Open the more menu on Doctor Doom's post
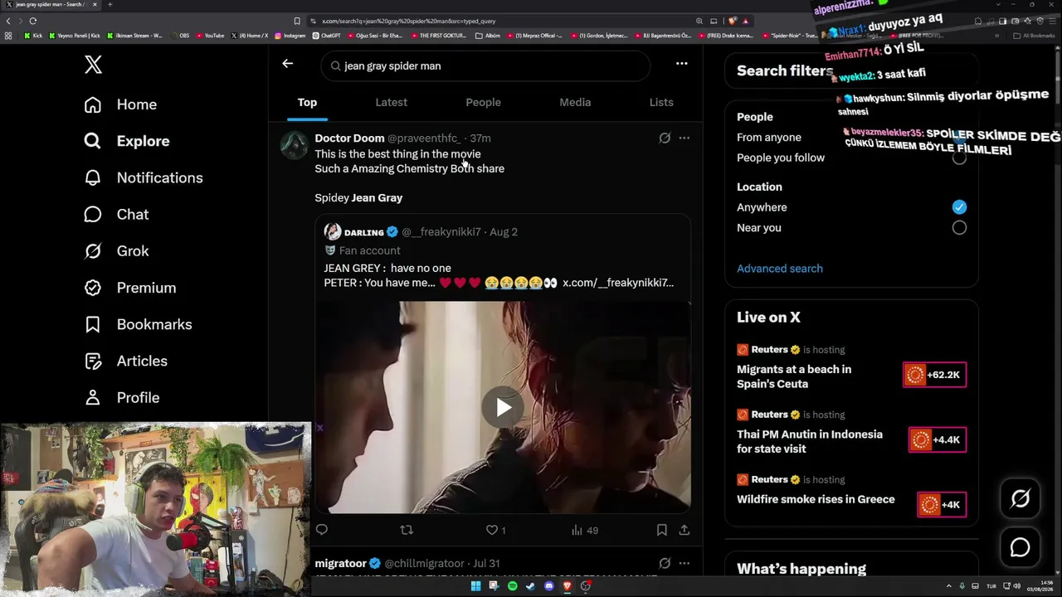 (684, 138)
